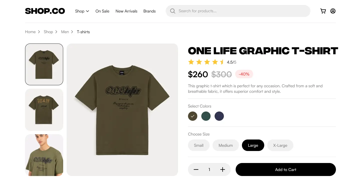Navigate to Men breadcrumb link
The image size is (361, 180).
(65, 32)
